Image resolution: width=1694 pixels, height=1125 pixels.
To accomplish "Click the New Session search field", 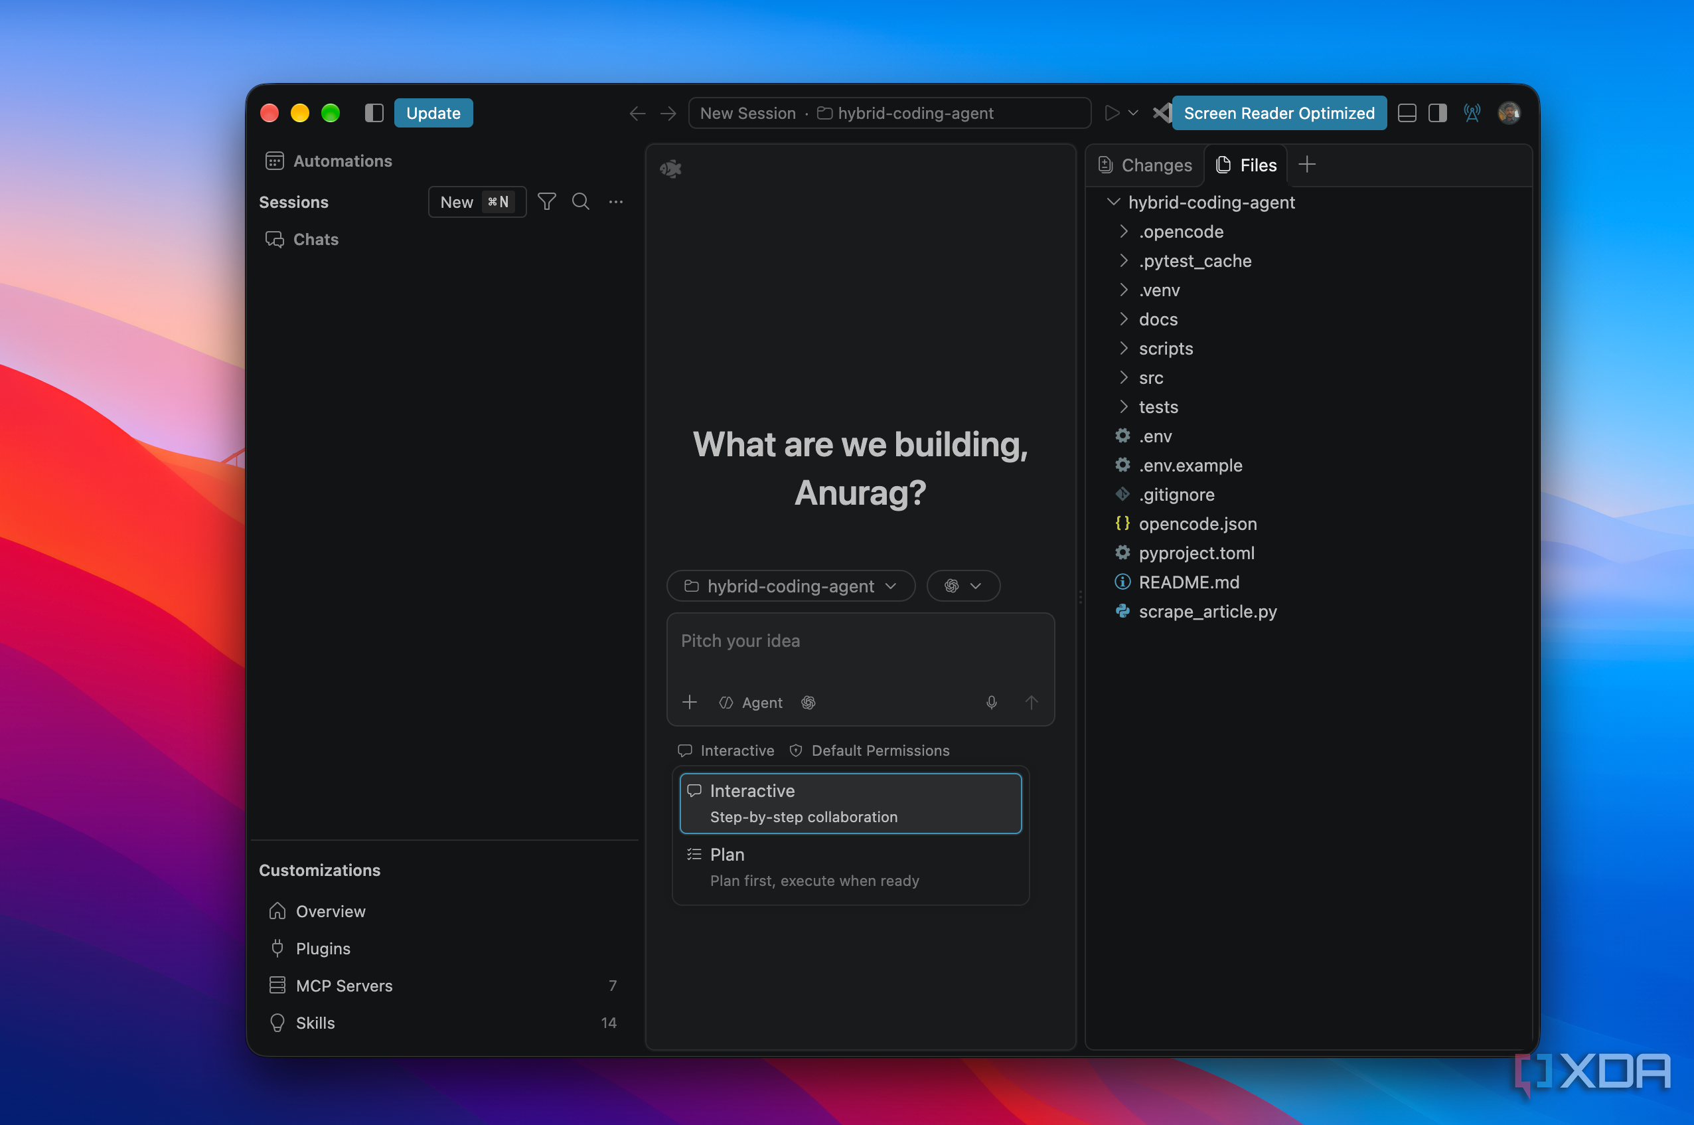I will point(889,114).
